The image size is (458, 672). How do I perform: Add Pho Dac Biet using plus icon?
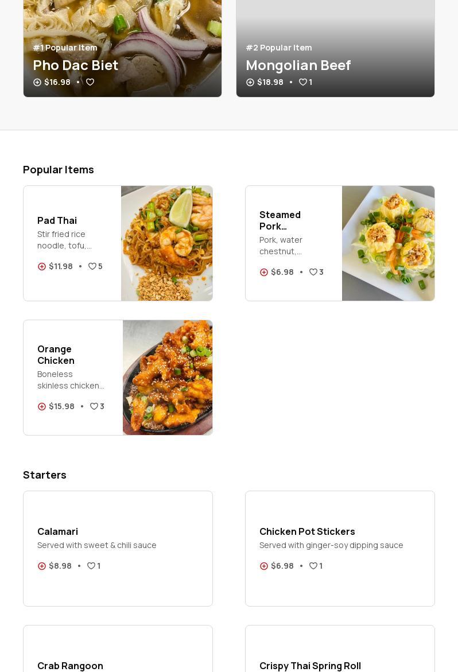pos(37,83)
